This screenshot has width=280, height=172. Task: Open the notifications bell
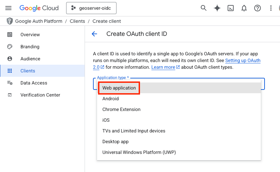pos(244,8)
